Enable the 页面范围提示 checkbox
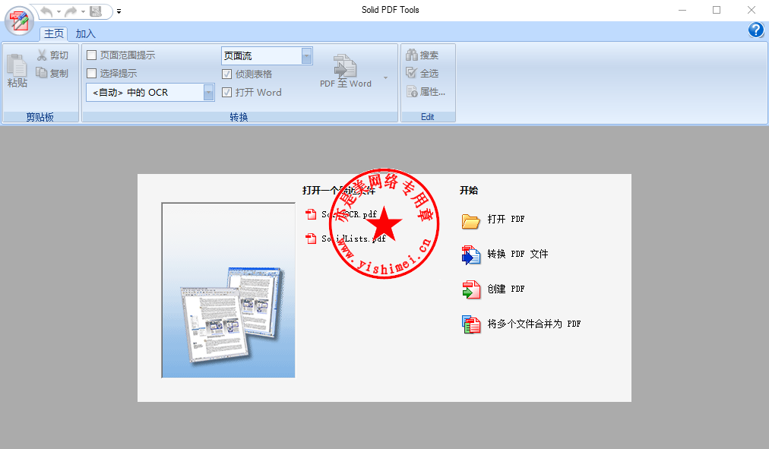 tap(91, 55)
